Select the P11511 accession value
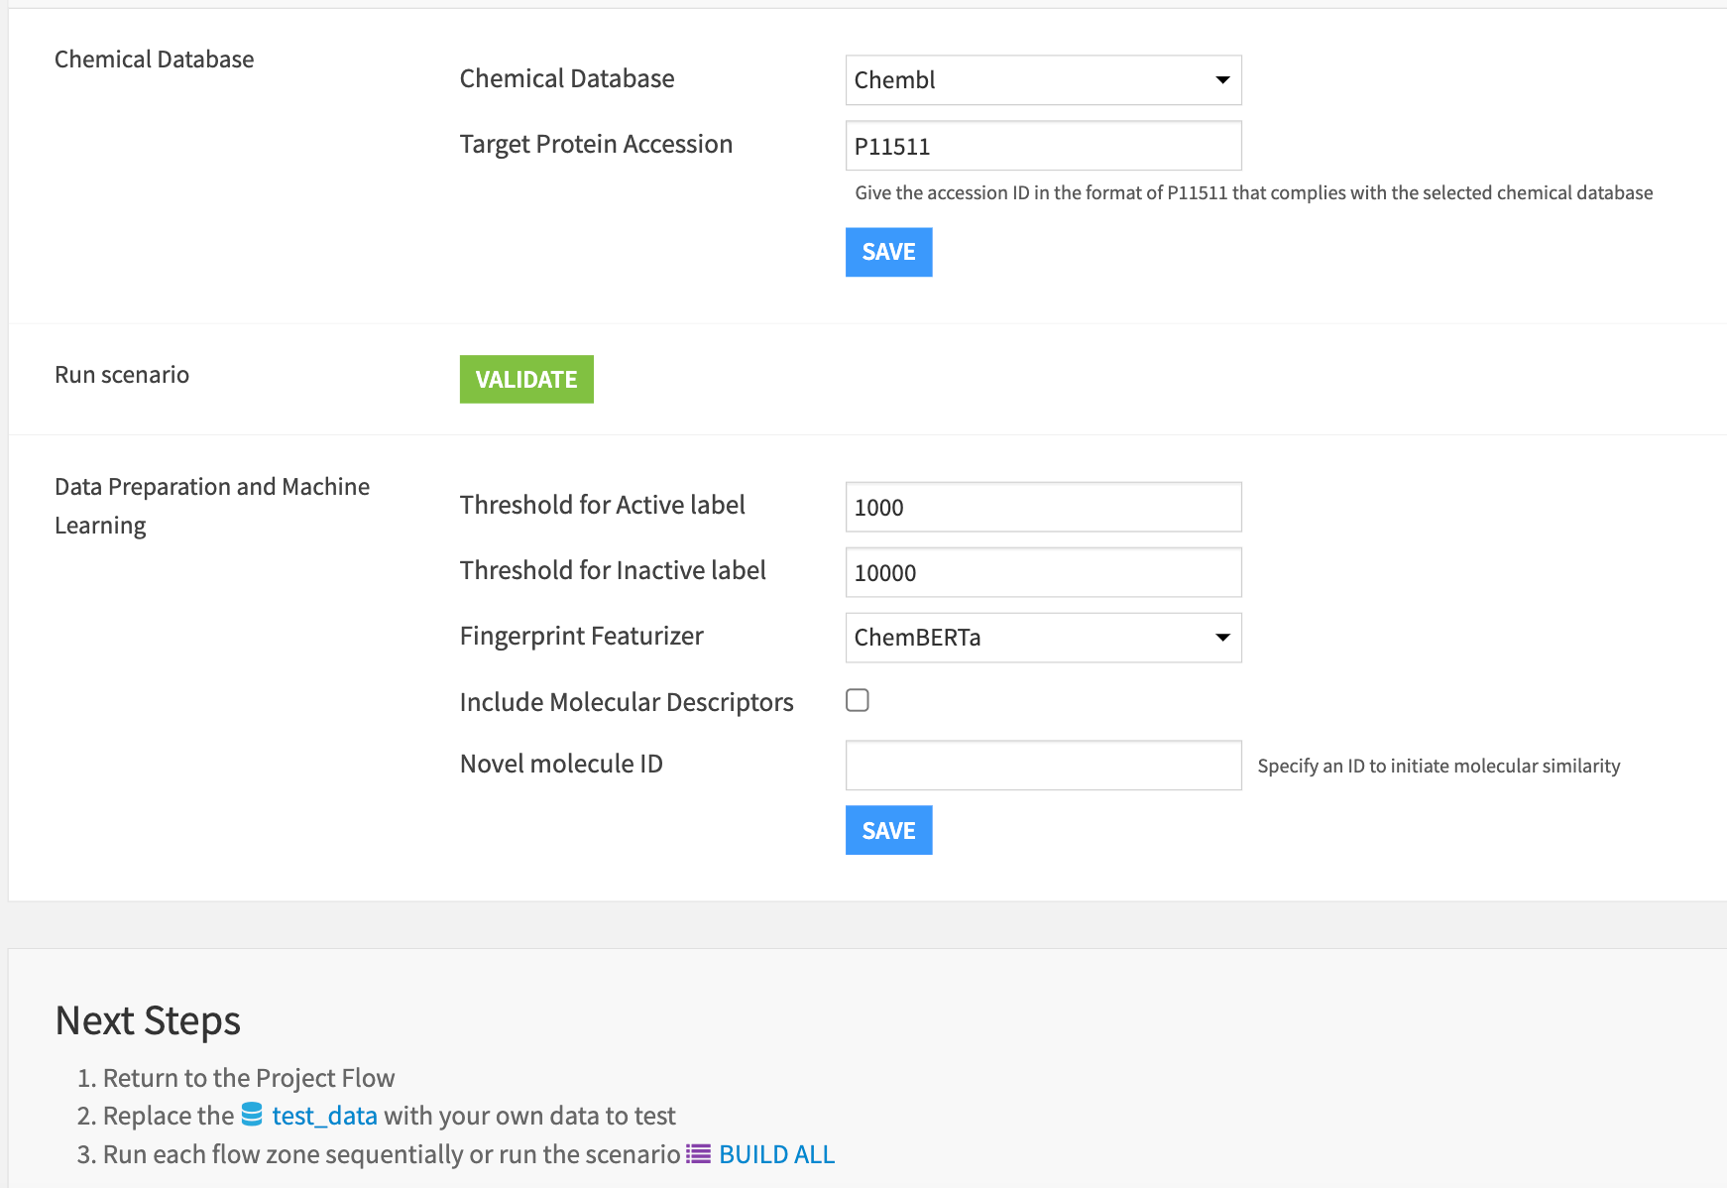1727x1188 pixels. [x=891, y=146]
